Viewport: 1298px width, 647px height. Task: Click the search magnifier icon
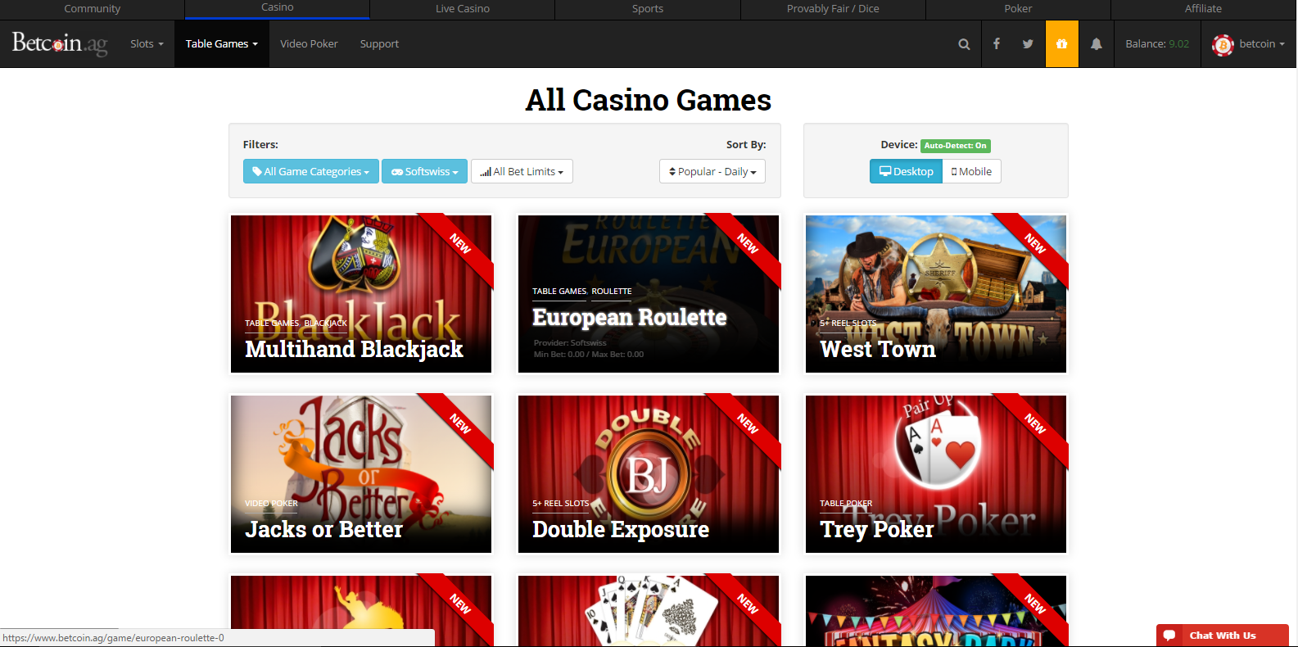964,44
